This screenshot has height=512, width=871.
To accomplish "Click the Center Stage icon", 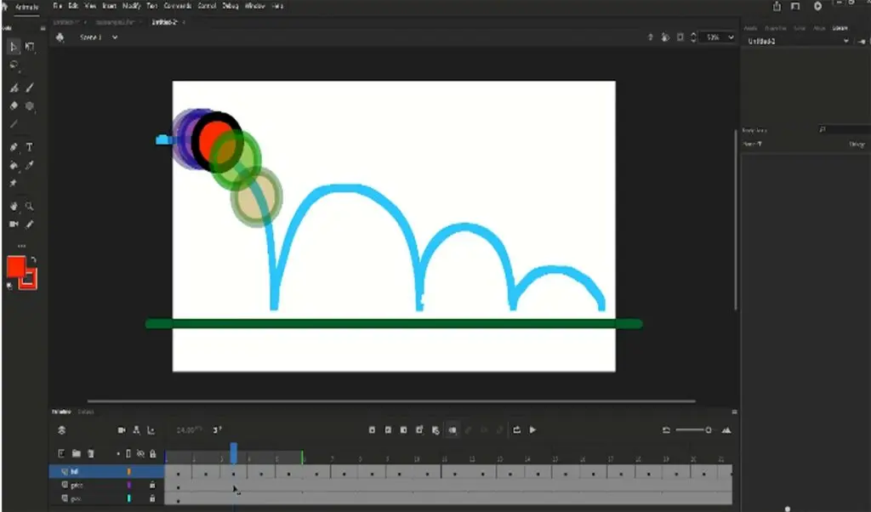I will coord(650,37).
